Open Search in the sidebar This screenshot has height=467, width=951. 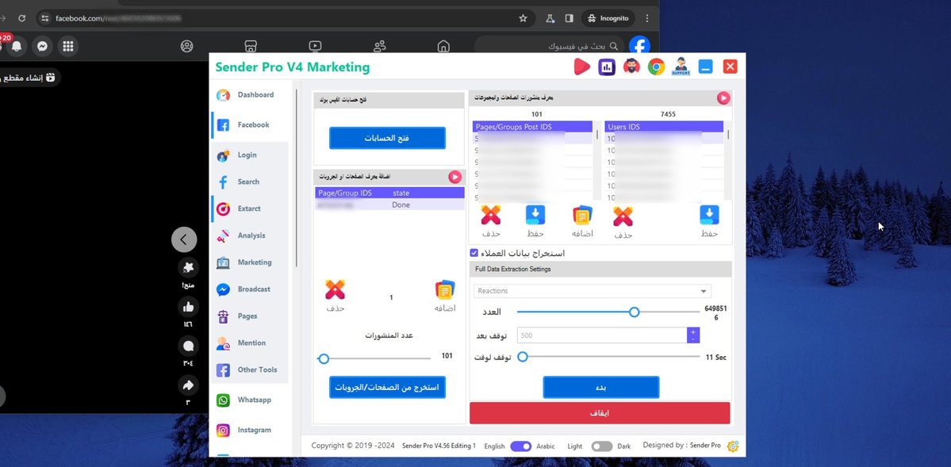pyautogui.click(x=250, y=182)
